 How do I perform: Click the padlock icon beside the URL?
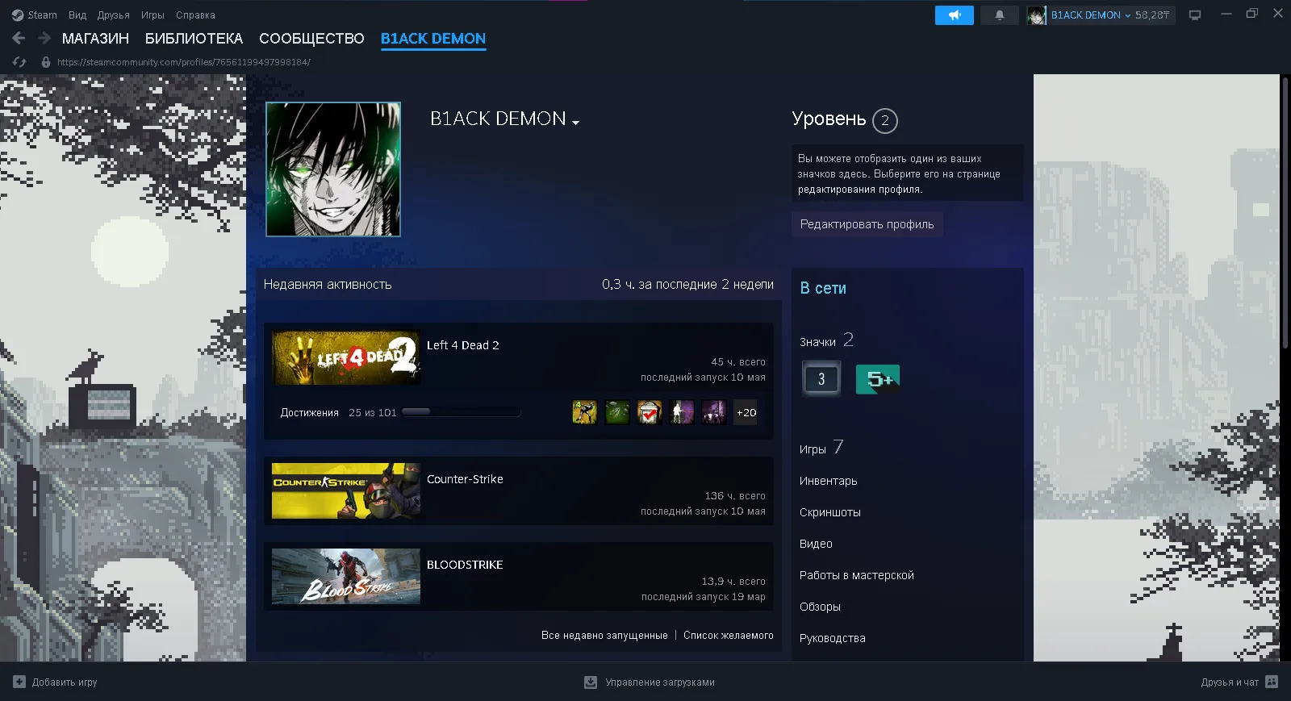tap(46, 62)
